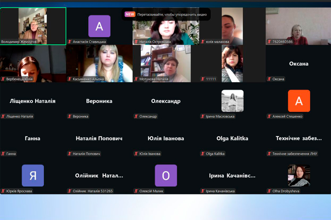Select the large Olga Kalitka name
The width and height of the screenshot is (331, 220).
232,138
